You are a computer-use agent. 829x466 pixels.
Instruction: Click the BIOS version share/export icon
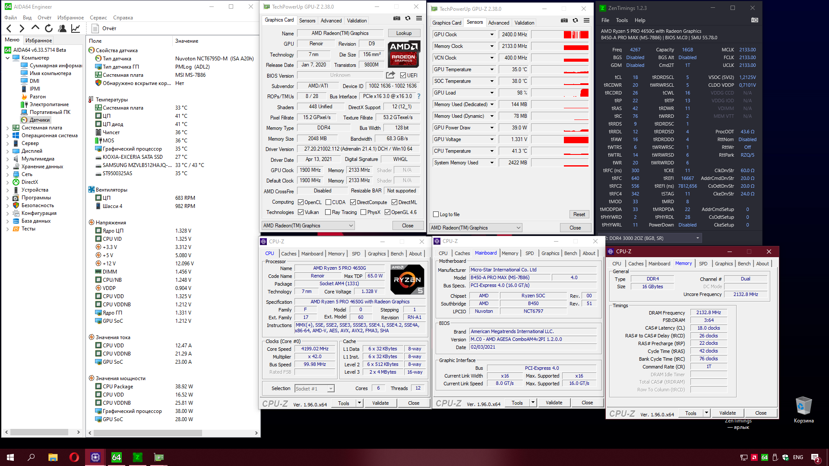click(x=390, y=75)
